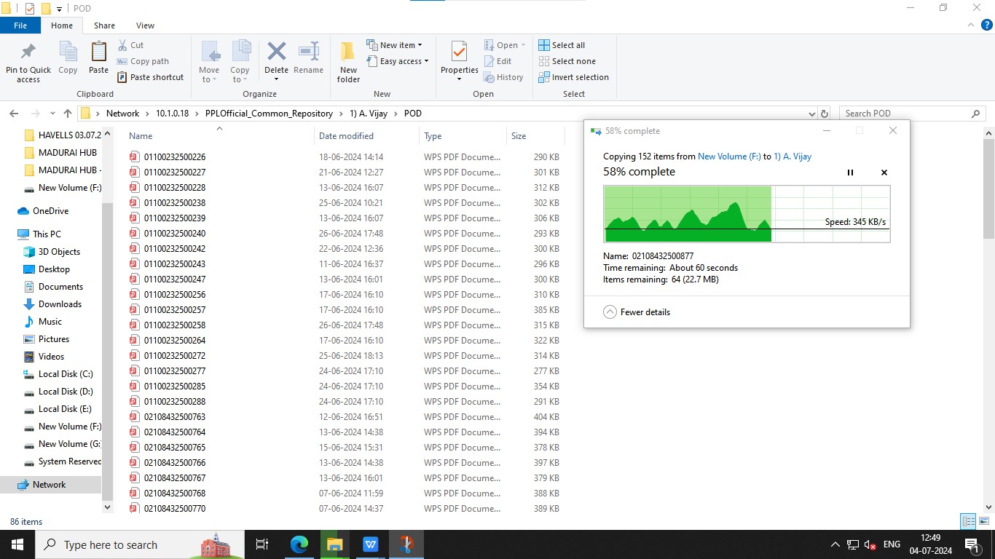Click Select all in the ribbon

[562, 45]
